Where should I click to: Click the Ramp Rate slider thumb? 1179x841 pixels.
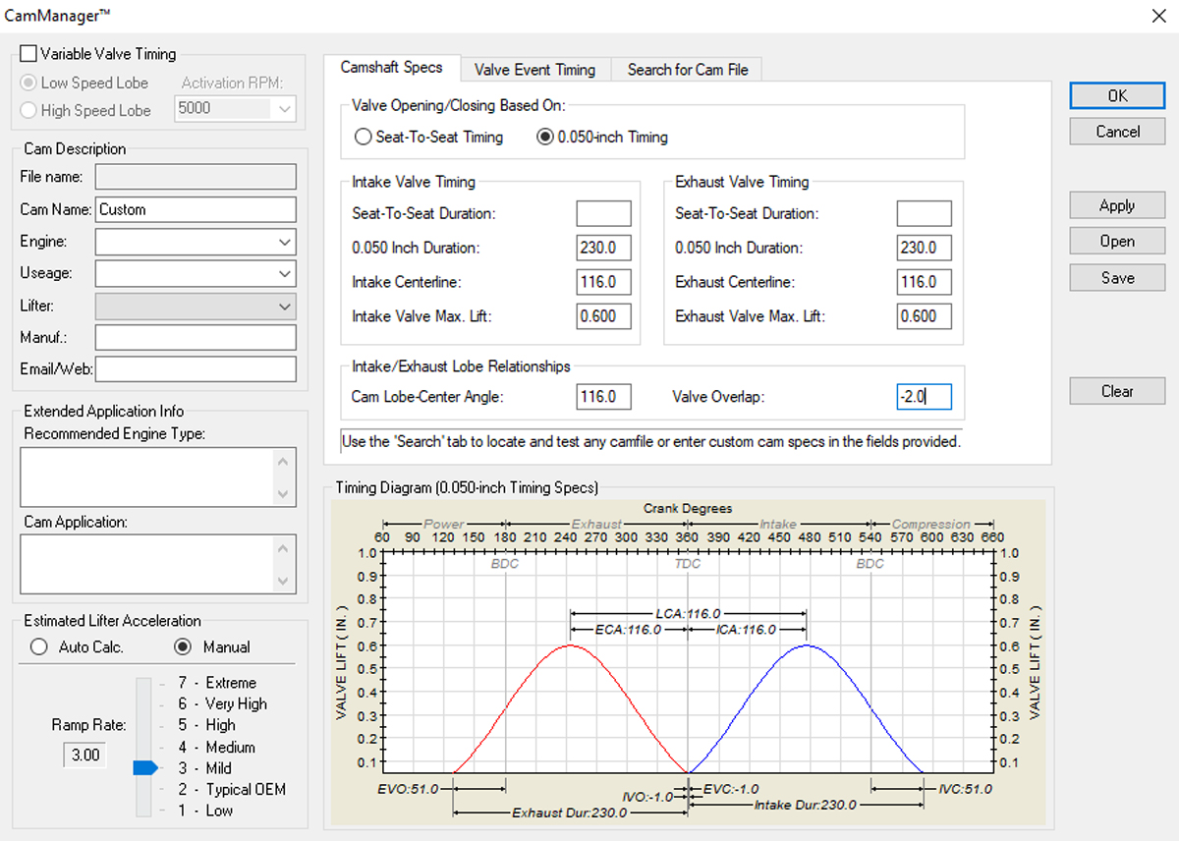coord(144,768)
